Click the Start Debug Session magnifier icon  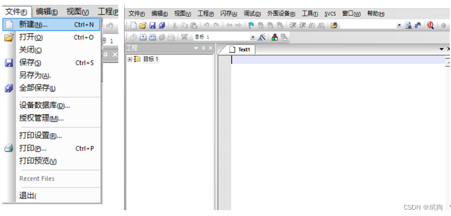coord(430,25)
